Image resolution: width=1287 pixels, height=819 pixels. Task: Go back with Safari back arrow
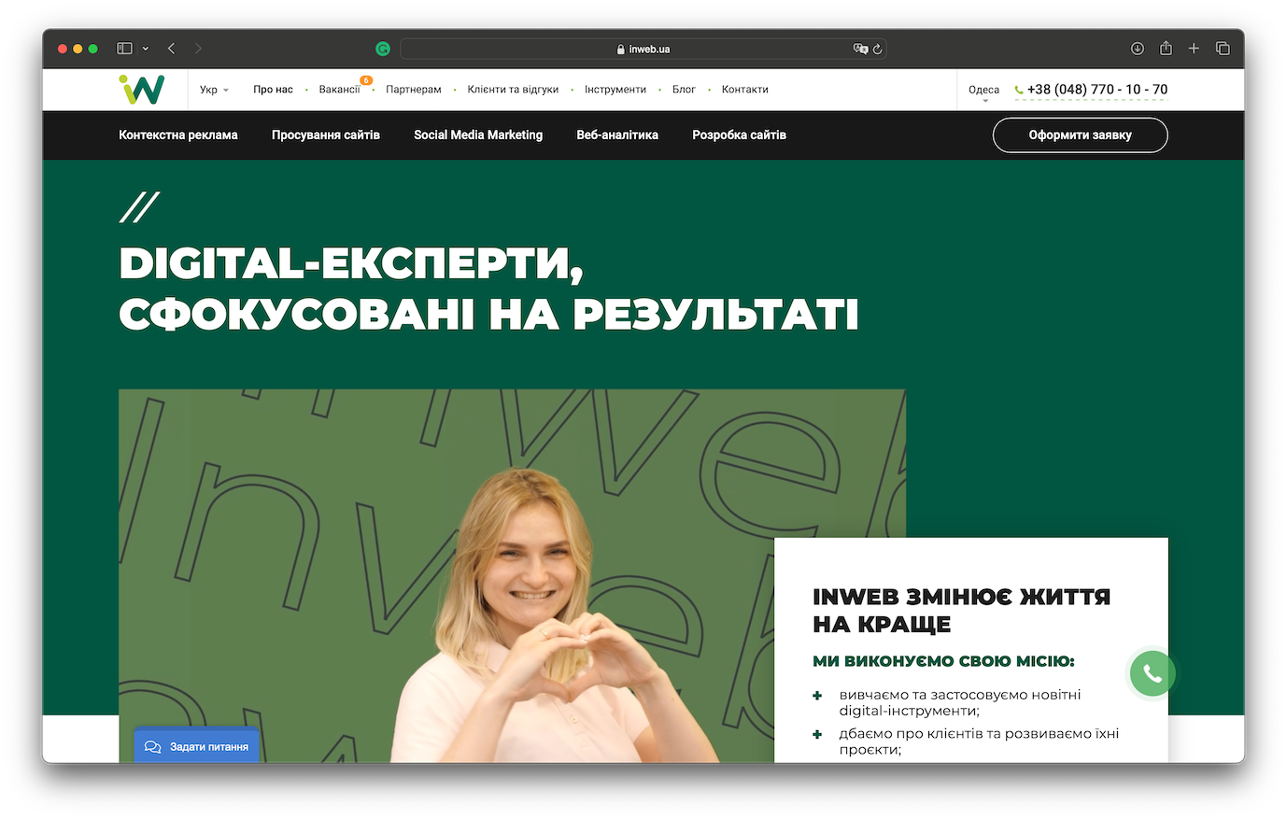pos(172,49)
